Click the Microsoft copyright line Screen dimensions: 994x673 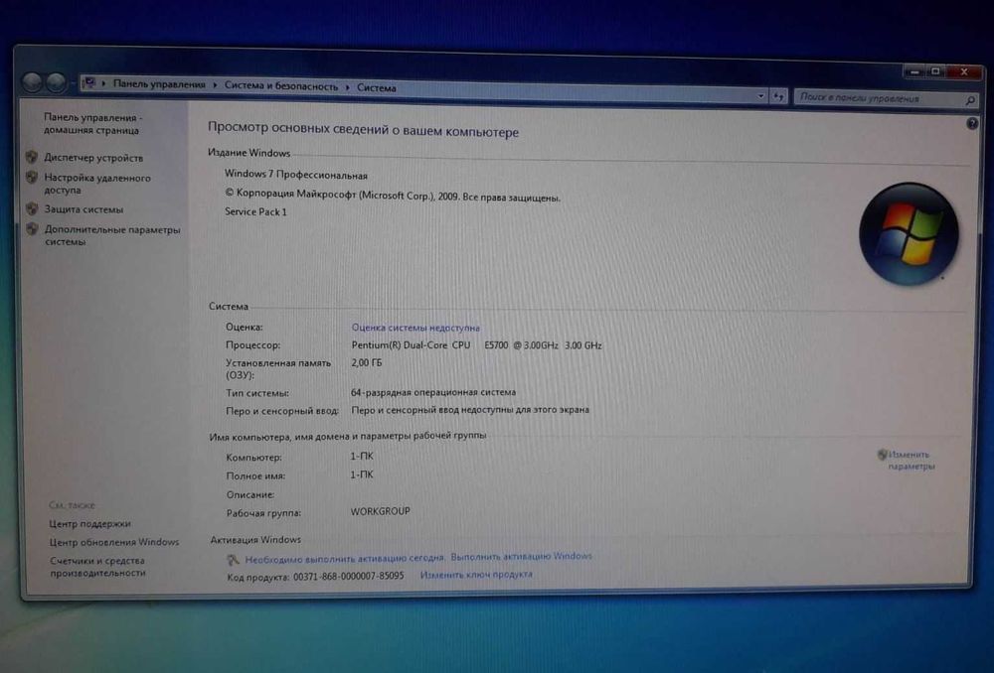393,195
